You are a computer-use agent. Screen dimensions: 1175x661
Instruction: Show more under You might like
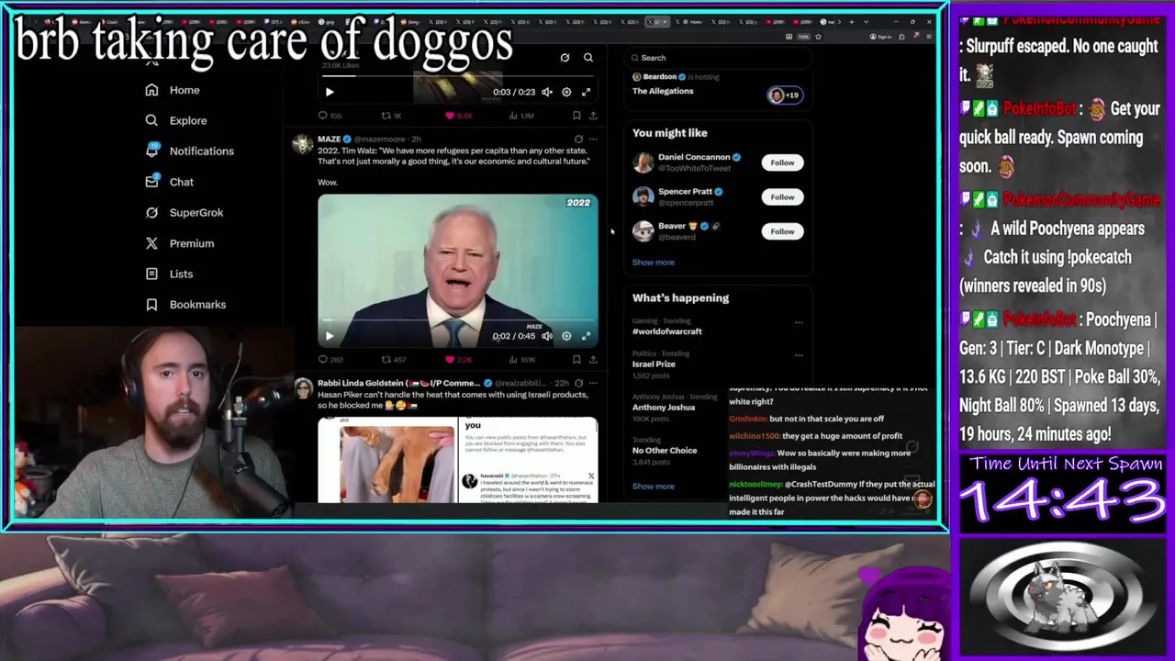coord(653,263)
